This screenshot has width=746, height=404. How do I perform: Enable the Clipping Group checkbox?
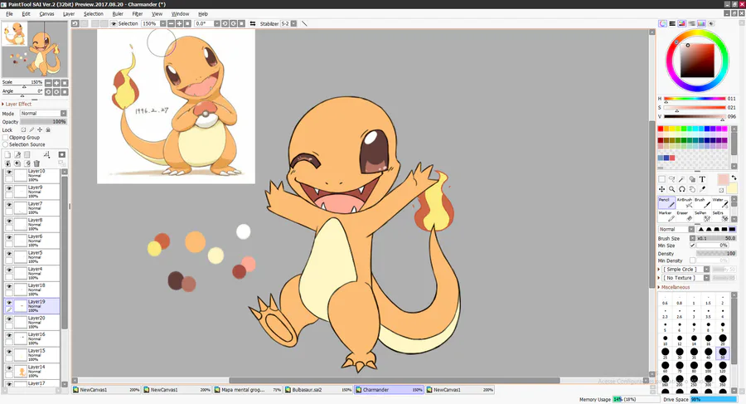coord(6,137)
